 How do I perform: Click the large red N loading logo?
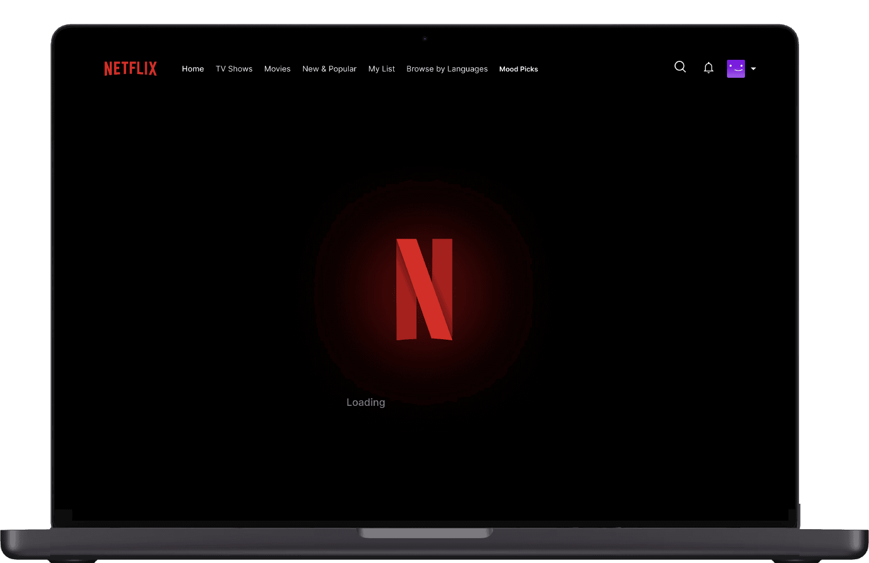pos(424,289)
